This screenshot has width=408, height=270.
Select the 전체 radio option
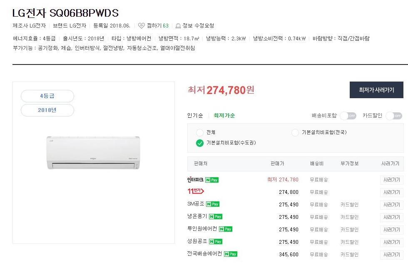tap(200, 132)
